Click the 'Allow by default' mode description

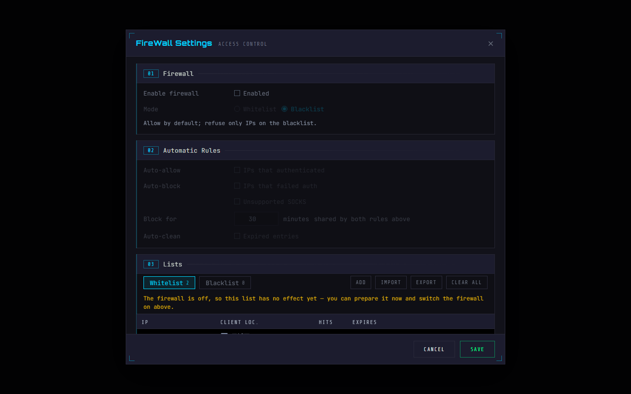click(x=230, y=123)
